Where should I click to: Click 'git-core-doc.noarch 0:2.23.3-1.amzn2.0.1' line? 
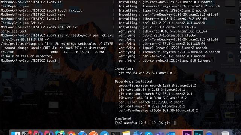155,94
